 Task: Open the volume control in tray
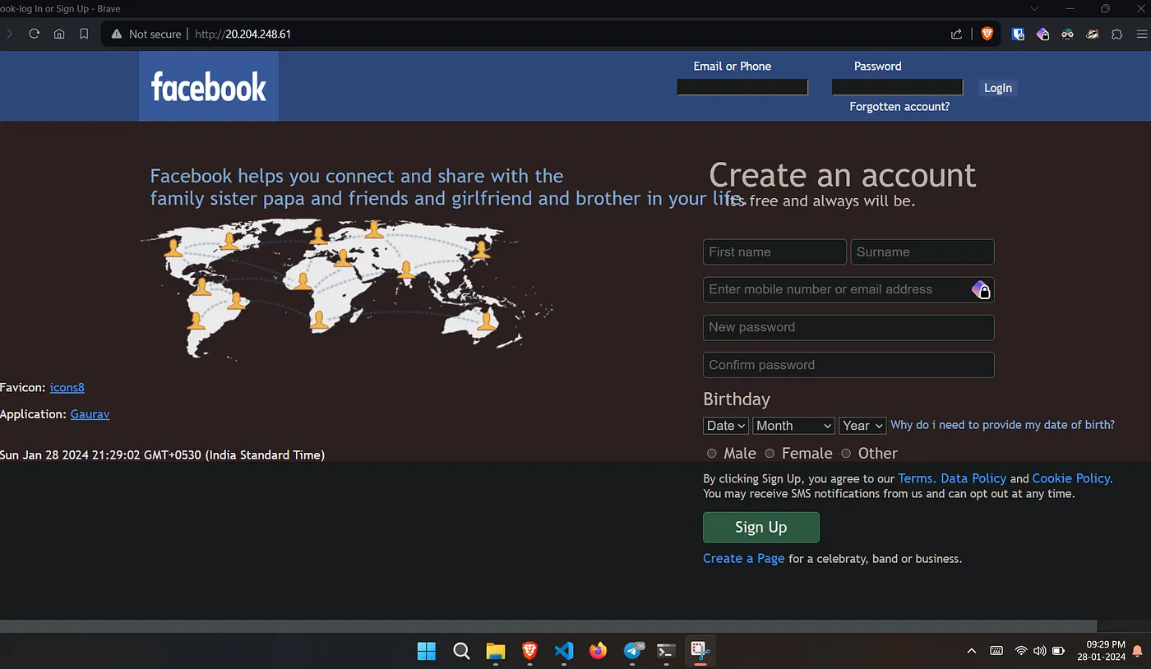[x=1040, y=651]
